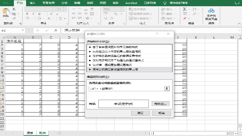Click the new sheet plus button
Image resolution: width=242 pixels, height=136 pixels.
coord(59,133)
